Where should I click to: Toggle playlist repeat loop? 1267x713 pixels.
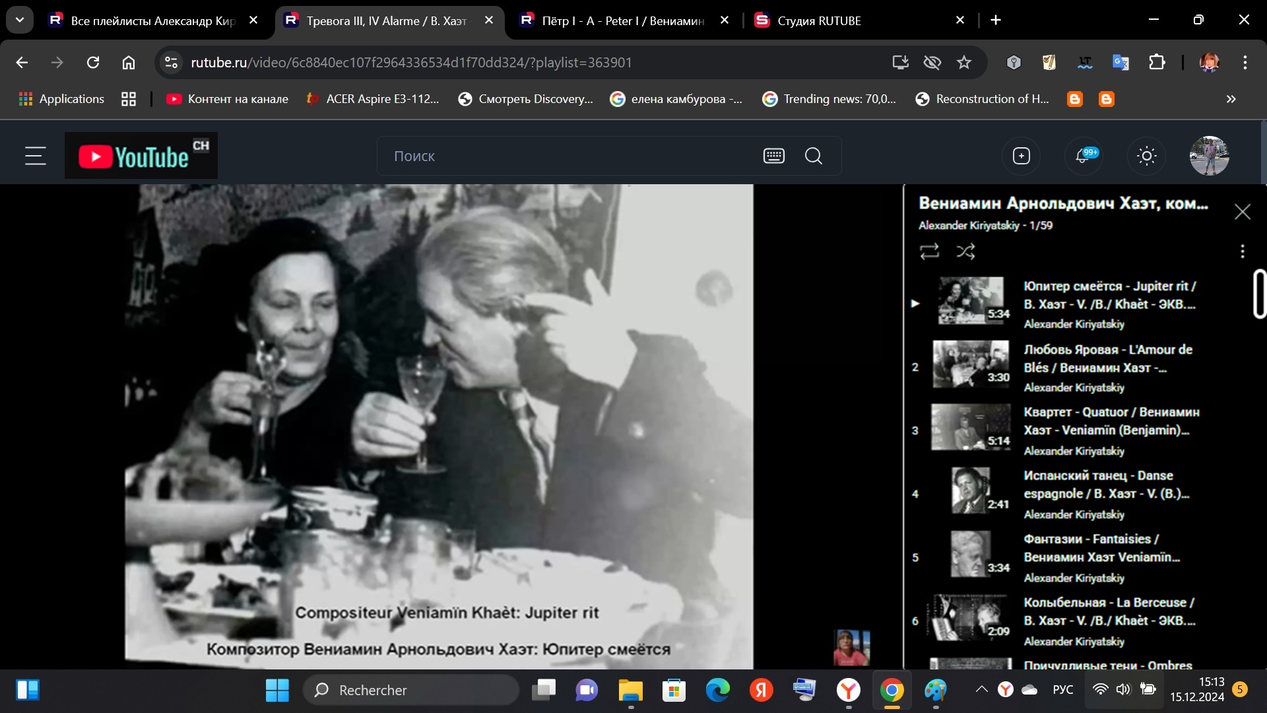coord(929,252)
